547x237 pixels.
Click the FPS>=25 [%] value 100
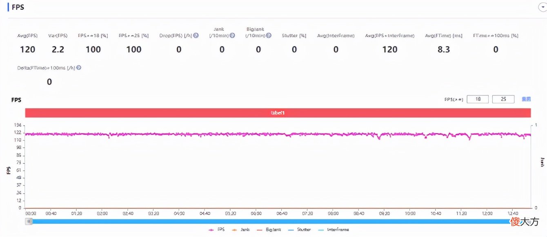134,49
